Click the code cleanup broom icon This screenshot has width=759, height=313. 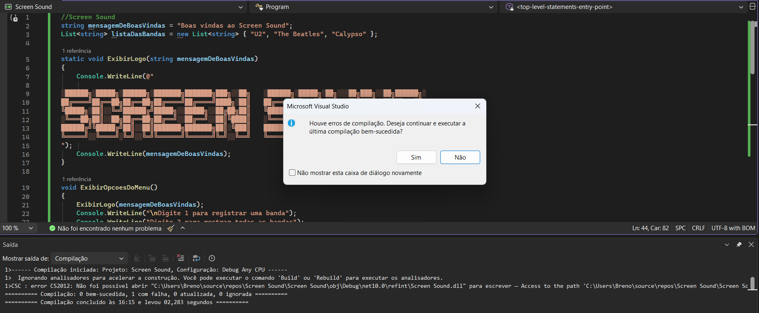pos(171,228)
